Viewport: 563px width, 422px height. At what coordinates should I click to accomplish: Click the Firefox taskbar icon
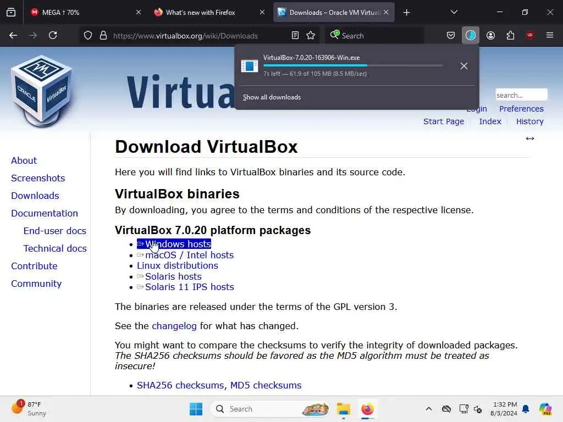367,409
